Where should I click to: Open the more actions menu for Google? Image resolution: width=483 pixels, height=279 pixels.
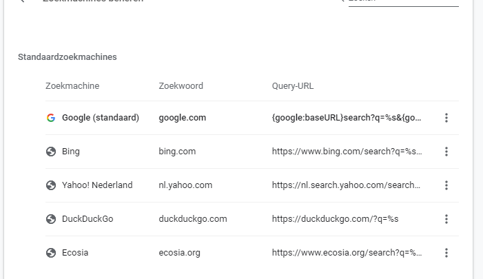446,118
